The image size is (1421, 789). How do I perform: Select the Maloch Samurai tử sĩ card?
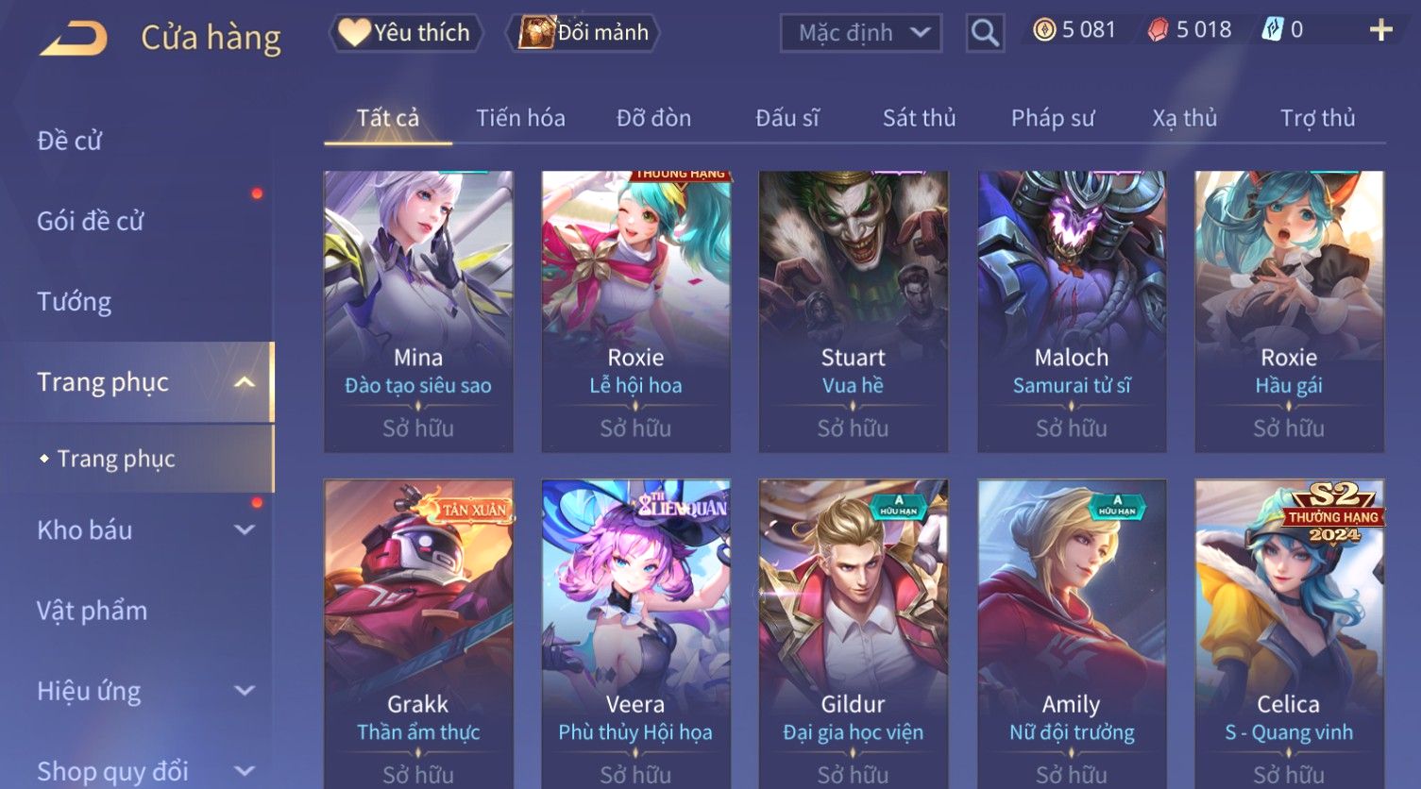[1071, 311]
